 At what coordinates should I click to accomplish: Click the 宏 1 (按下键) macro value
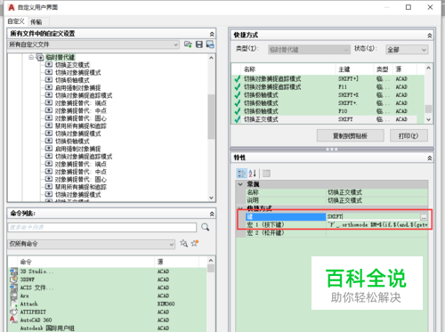pyautogui.click(x=376, y=225)
